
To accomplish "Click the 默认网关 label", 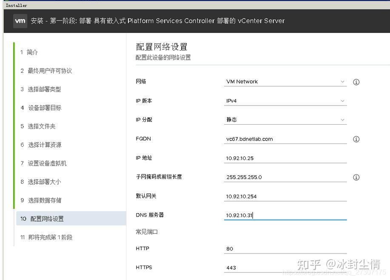I will click(146, 196).
